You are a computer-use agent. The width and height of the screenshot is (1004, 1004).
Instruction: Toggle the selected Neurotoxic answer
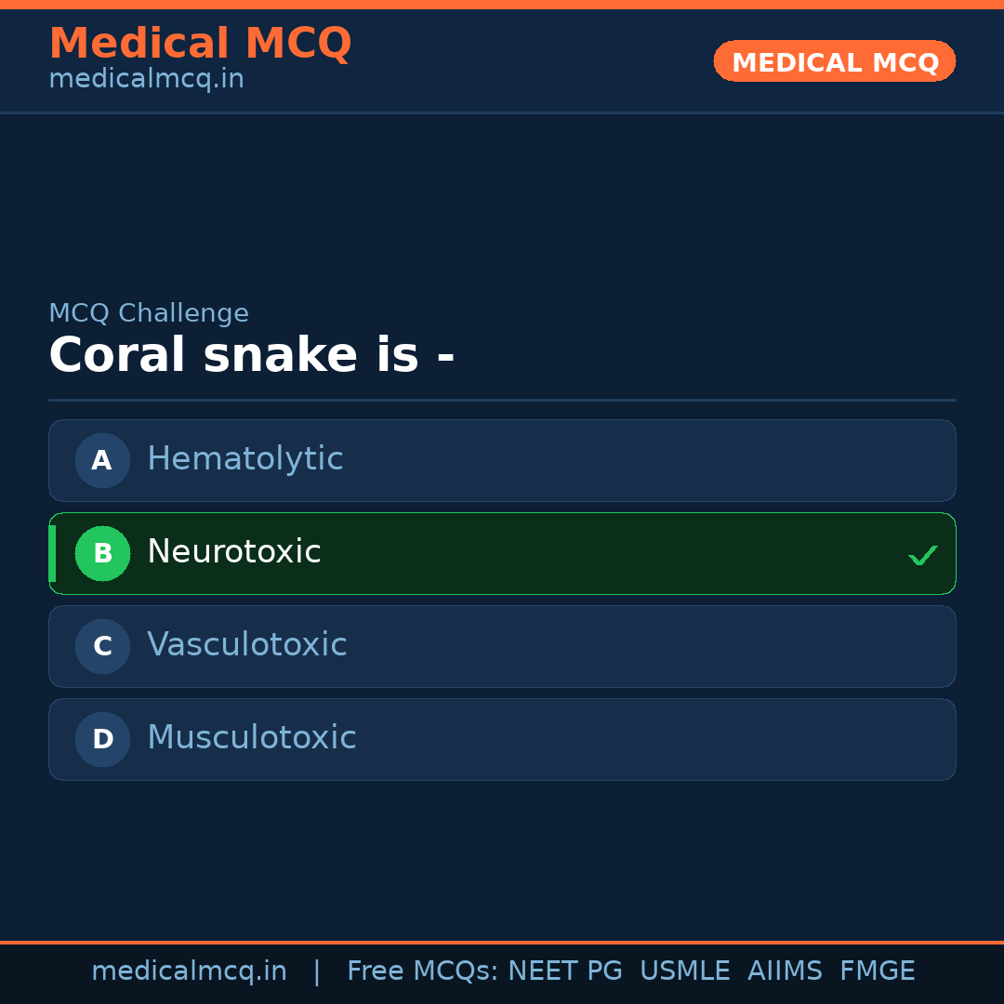point(502,553)
